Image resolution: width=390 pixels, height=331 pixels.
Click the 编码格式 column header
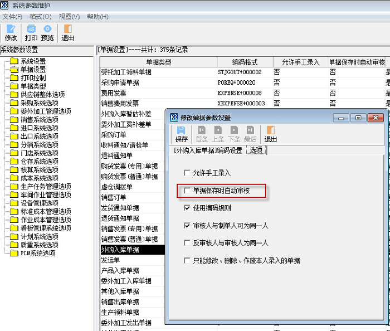245,62
